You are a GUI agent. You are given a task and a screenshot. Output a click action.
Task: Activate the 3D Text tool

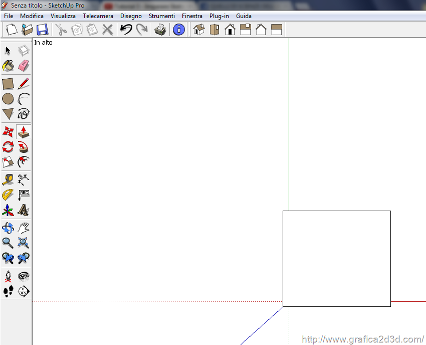pyautogui.click(x=24, y=210)
